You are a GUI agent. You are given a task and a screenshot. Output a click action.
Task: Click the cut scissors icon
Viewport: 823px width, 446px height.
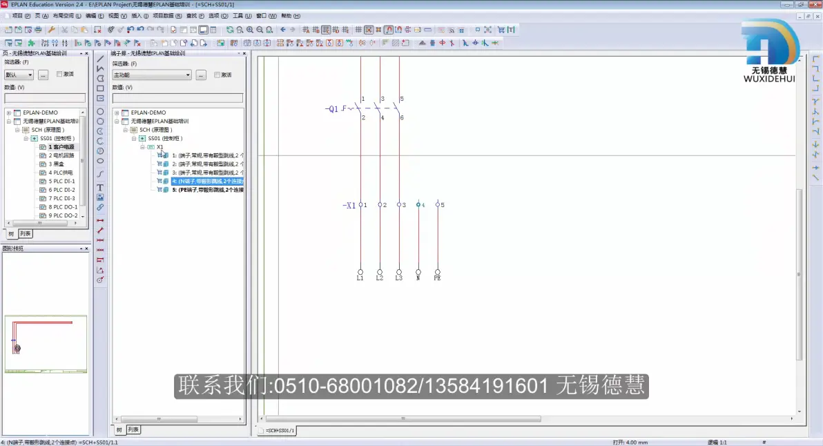pos(65,30)
